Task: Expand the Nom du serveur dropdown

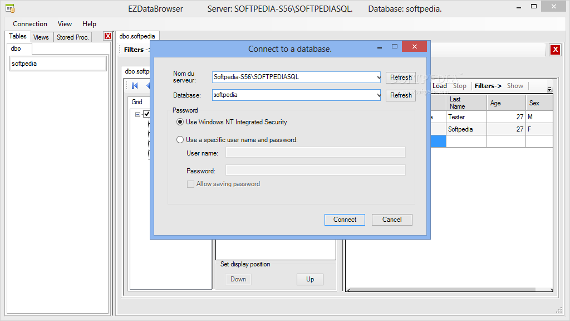Action: [x=379, y=77]
